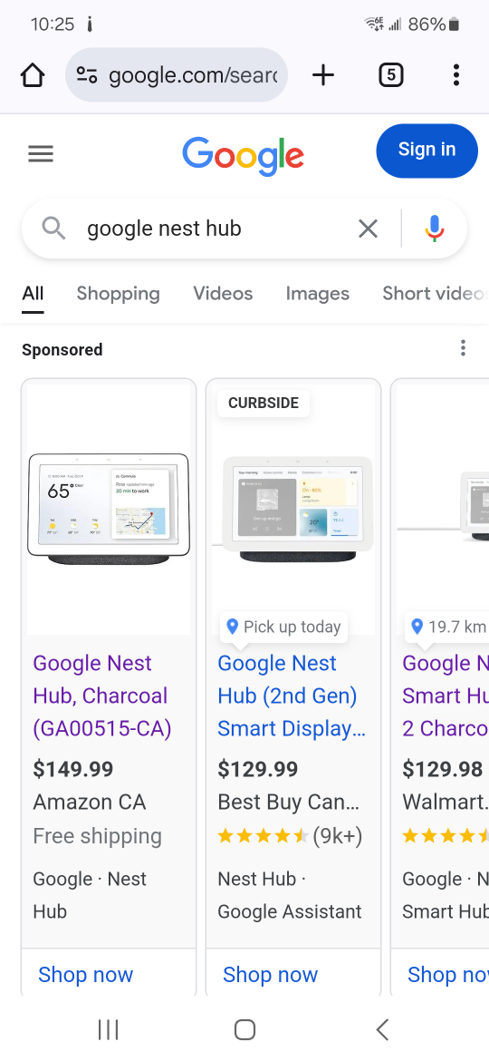Open the tab switcher showing 5 tabs

tap(390, 75)
